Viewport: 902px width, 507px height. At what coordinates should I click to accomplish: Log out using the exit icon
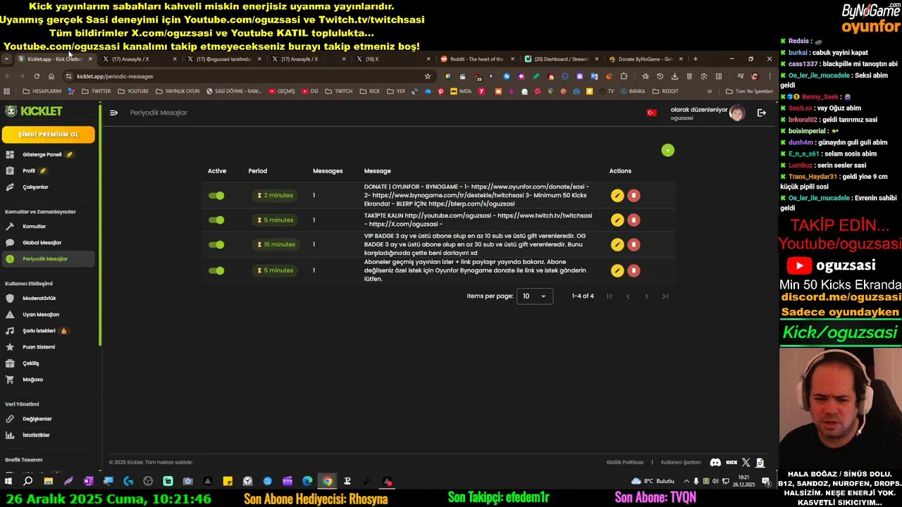pyautogui.click(x=761, y=113)
